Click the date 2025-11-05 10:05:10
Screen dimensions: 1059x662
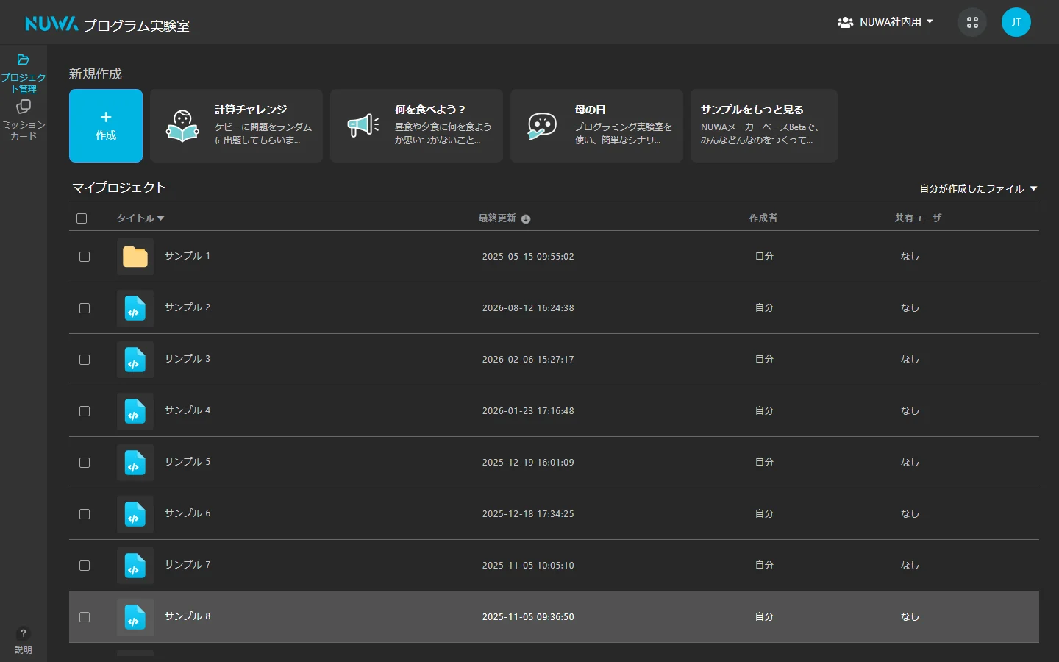[528, 566]
